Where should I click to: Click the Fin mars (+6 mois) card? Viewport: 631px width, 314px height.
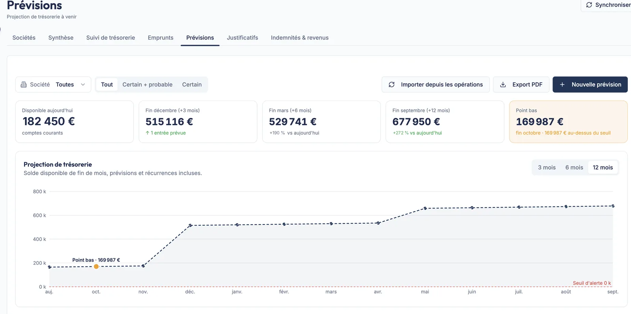[321, 122]
